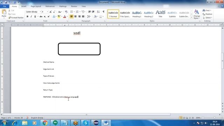Switch to the References tab
Image resolution: width=224 pixels, height=126 pixels.
coord(50,6)
